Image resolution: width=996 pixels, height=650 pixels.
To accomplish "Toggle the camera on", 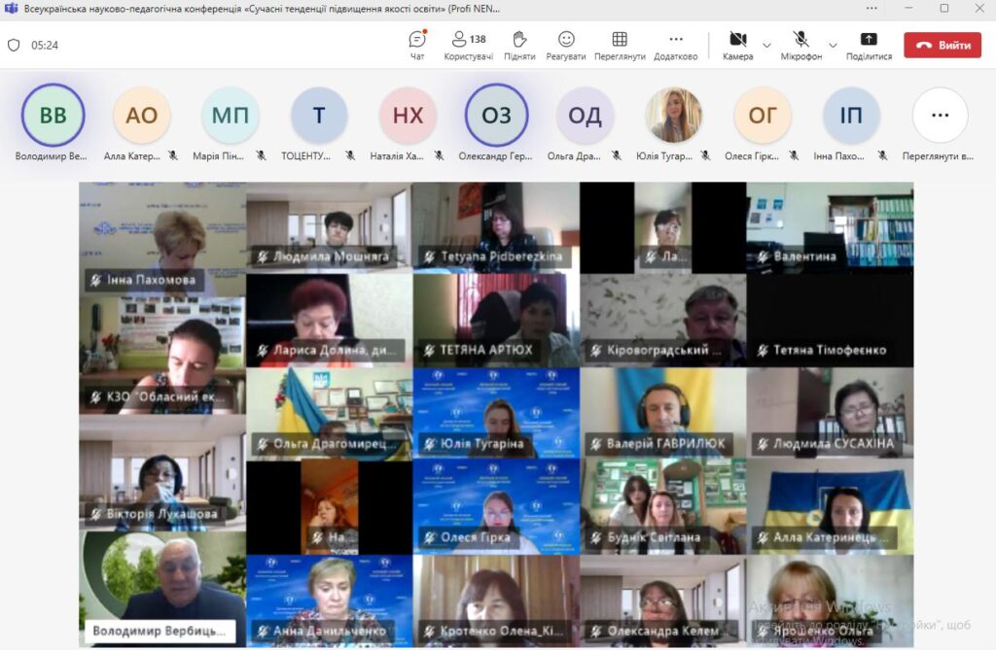I will [x=737, y=45].
